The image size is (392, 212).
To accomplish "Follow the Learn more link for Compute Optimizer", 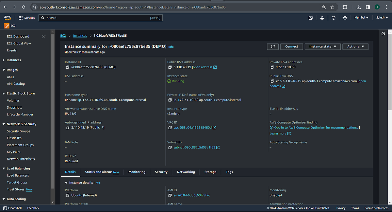I will pos(278,133).
